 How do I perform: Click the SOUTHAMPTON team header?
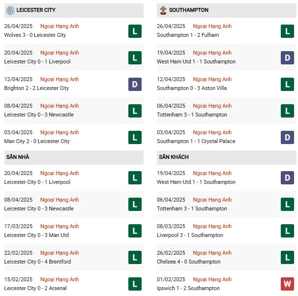(226, 10)
